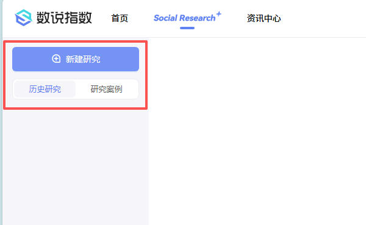Click the plus circle icon in 新建研究
Image resolution: width=366 pixels, height=225 pixels.
pyautogui.click(x=56, y=59)
